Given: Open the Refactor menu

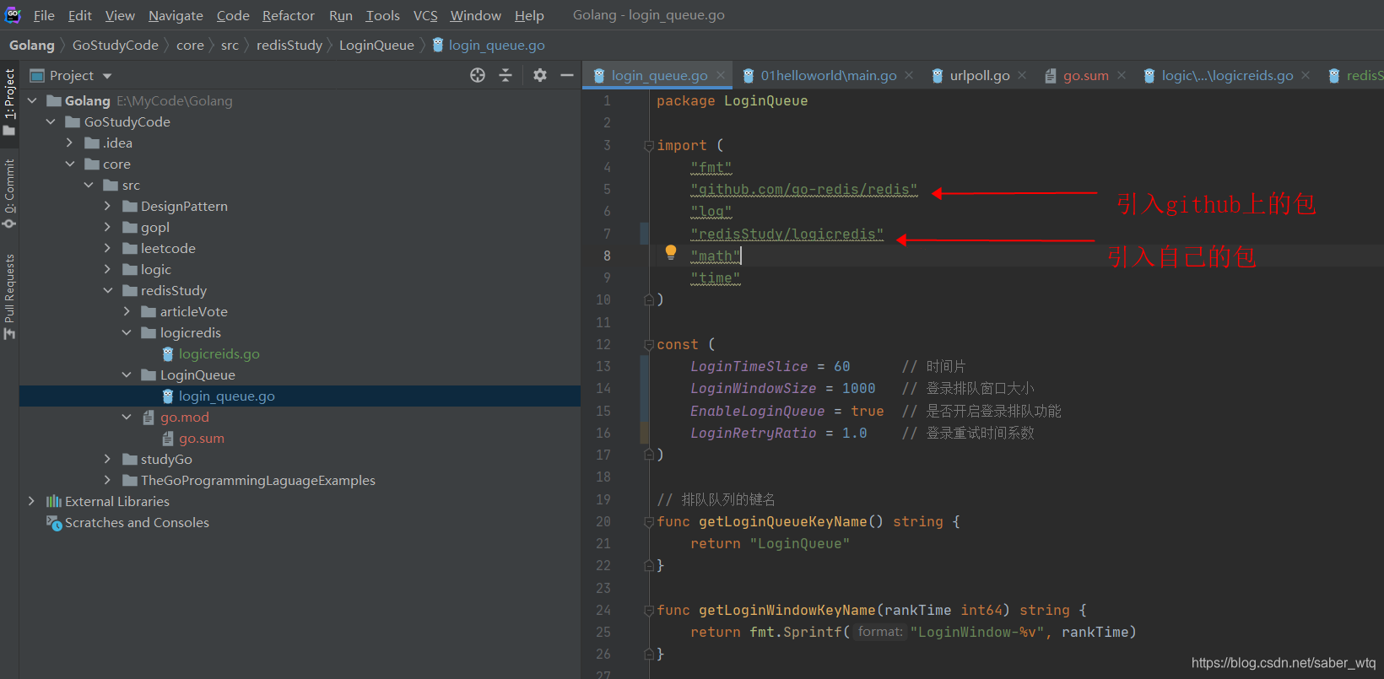Looking at the screenshot, I should (289, 15).
